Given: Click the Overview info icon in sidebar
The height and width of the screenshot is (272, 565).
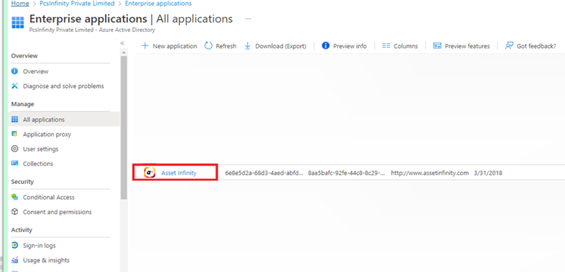Looking at the screenshot, I should (x=14, y=72).
